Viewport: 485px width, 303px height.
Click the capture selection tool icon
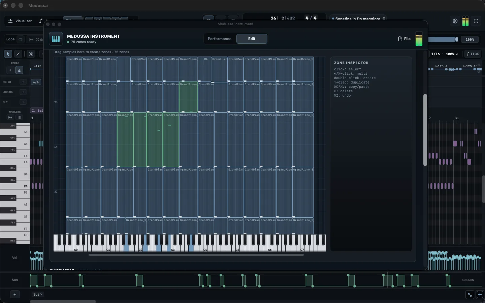(31, 54)
